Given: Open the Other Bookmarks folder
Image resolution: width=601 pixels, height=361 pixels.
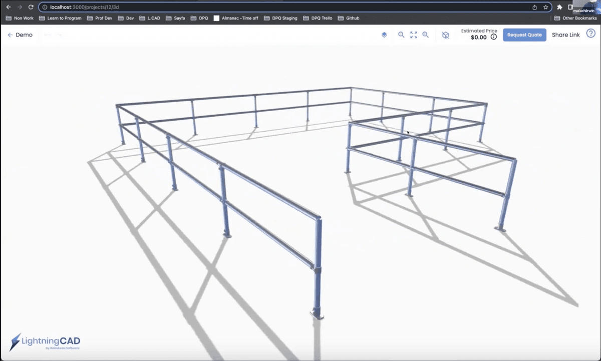Looking at the screenshot, I should [x=575, y=18].
